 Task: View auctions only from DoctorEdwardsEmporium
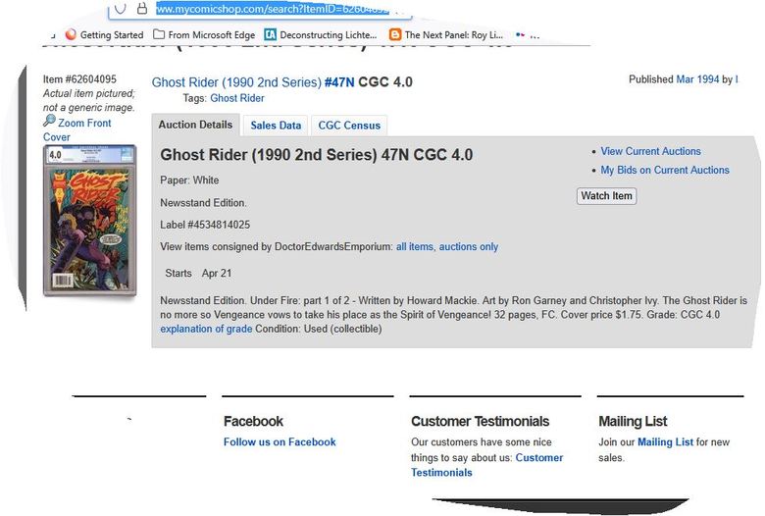click(469, 246)
